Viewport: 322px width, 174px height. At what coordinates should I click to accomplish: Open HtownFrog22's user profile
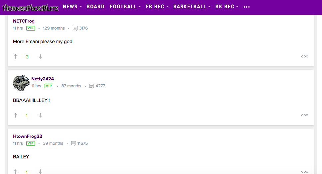pos(28,136)
